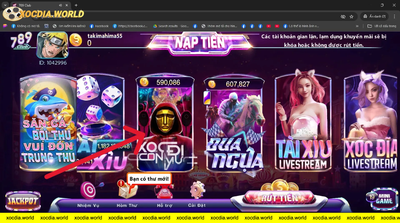Open the Cài Đặt gear icon
Viewport: 400px width, 223px height.
pyautogui.click(x=197, y=190)
